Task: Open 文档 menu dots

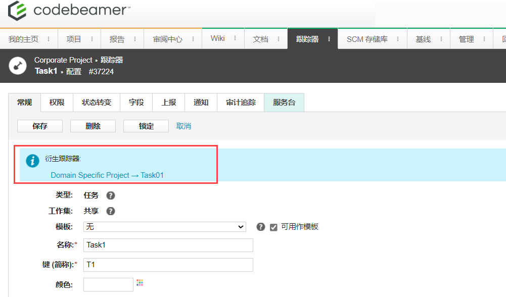Action: pyautogui.click(x=279, y=39)
